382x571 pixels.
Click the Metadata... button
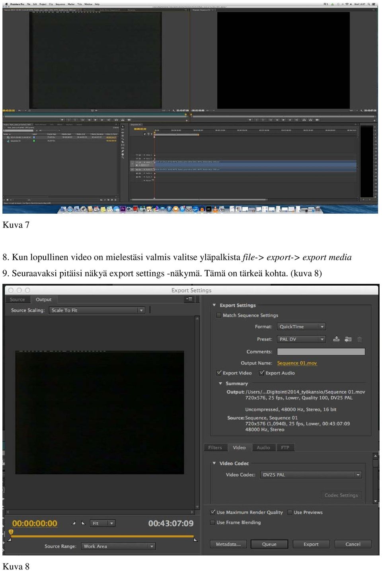(x=228, y=544)
